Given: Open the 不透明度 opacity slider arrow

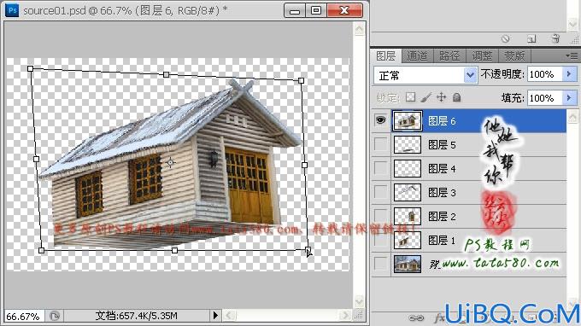Looking at the screenshot, I should coord(569,74).
